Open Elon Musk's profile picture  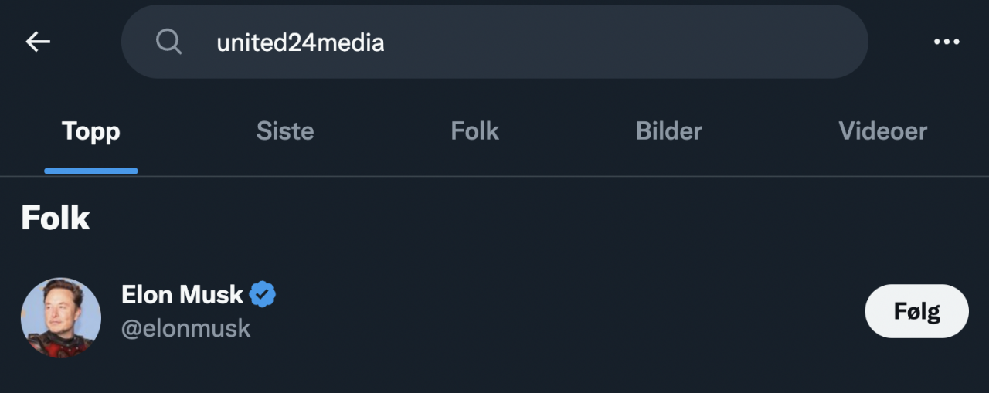[x=61, y=317]
